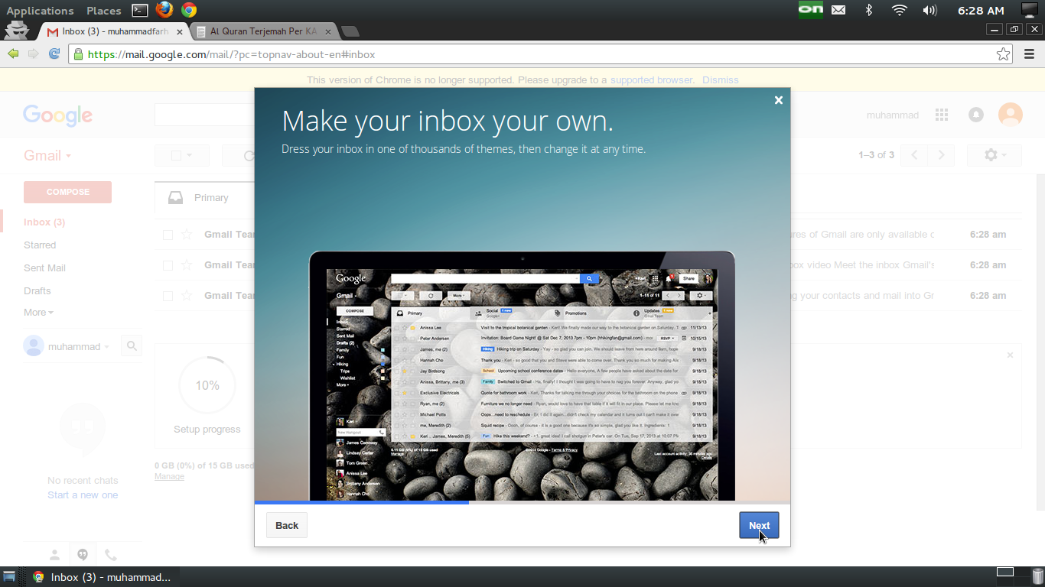The width and height of the screenshot is (1045, 587).
Task: Click the mail envelope tray icon
Action: [838, 10]
